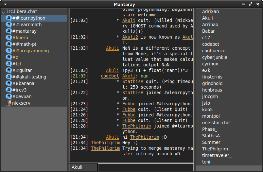Click the #libera channel hash icon
Image resolution: width=263 pixels, height=172 pixels.
tap(9, 38)
